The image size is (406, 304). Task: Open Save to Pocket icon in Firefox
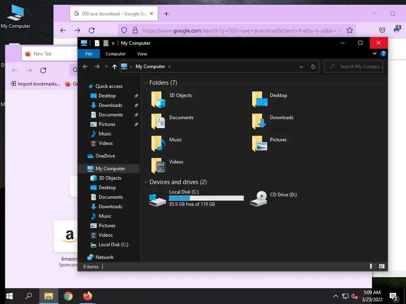click(382, 30)
